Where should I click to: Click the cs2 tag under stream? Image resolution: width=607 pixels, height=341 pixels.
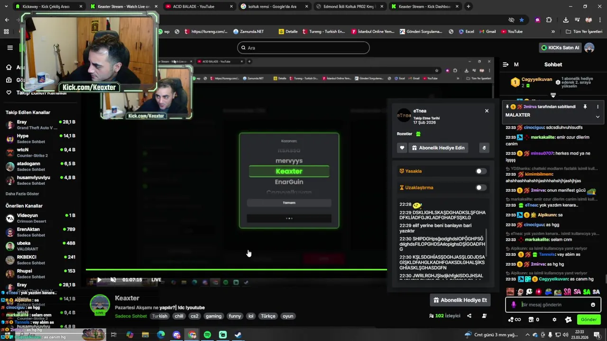(x=194, y=316)
